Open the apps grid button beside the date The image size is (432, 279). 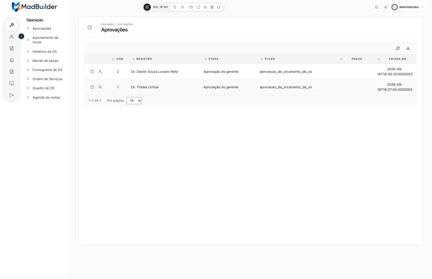(x=147, y=7)
